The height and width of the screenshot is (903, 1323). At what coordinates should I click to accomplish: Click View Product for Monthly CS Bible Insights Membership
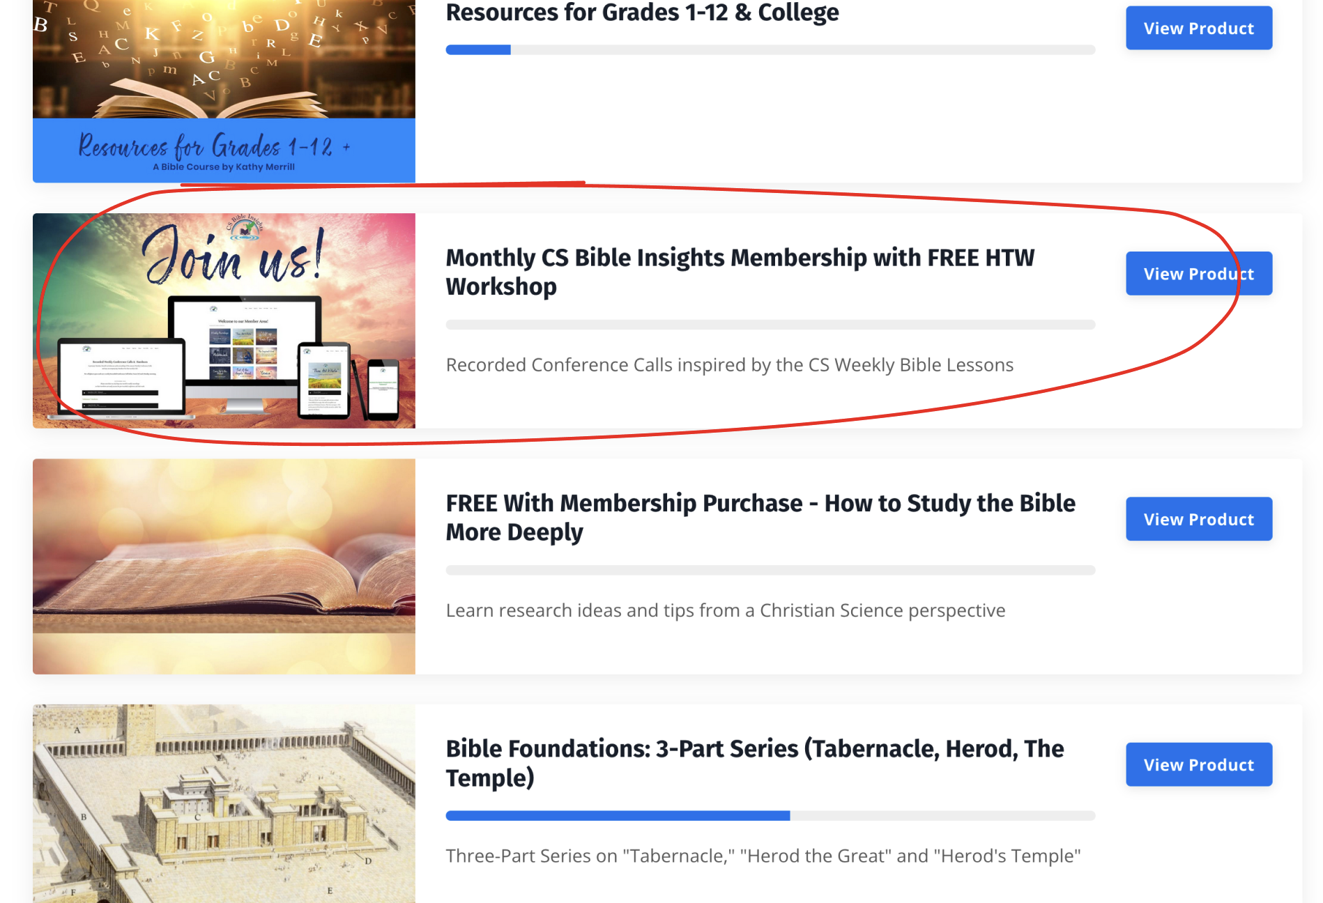[1199, 273]
